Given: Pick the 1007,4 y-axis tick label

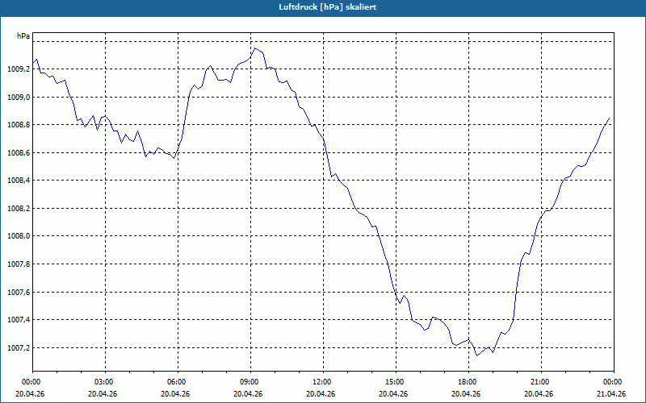Looking at the screenshot, I should pyautogui.click(x=19, y=320).
